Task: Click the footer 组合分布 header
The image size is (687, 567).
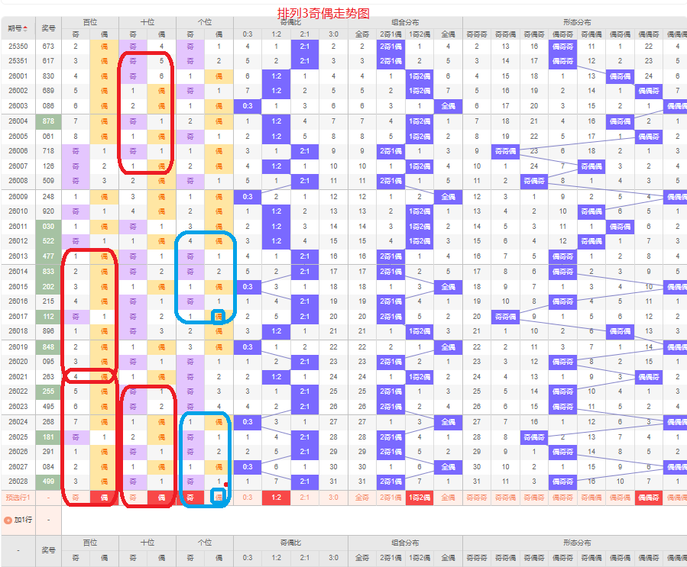Action: [x=405, y=543]
